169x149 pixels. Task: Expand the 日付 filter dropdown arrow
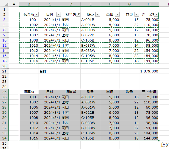(58, 14)
